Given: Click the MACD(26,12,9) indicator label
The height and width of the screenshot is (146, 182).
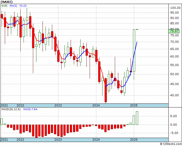Looking at the screenshot, I should [11, 109].
